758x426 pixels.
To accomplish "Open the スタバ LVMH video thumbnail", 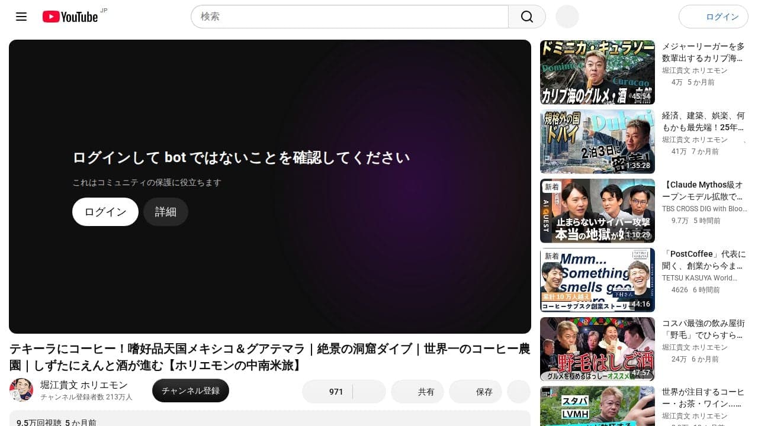I will (598, 406).
